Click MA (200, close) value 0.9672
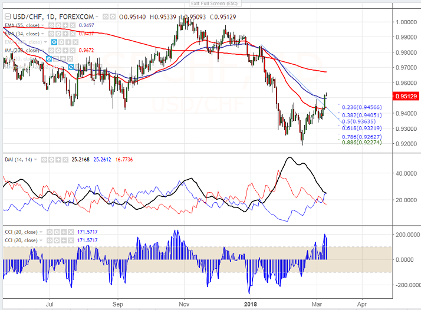The height and width of the screenshot is (310, 421). 86,51
